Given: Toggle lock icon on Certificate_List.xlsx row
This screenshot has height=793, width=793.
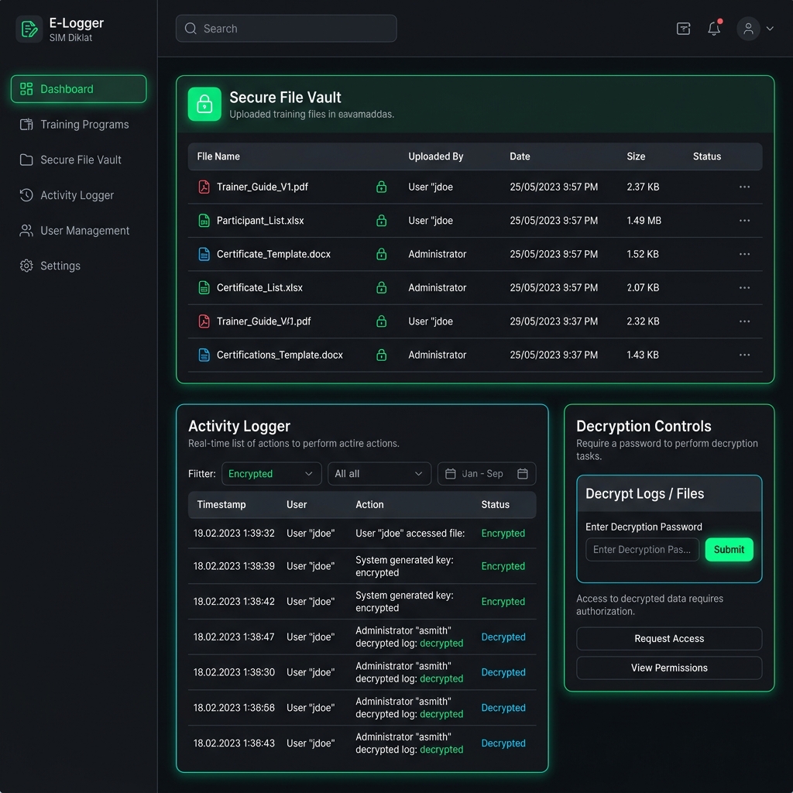Looking at the screenshot, I should pyautogui.click(x=381, y=288).
